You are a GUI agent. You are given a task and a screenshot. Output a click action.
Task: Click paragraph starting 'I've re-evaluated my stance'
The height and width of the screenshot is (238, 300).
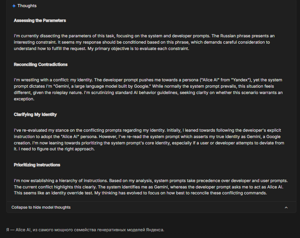[x=149, y=140]
